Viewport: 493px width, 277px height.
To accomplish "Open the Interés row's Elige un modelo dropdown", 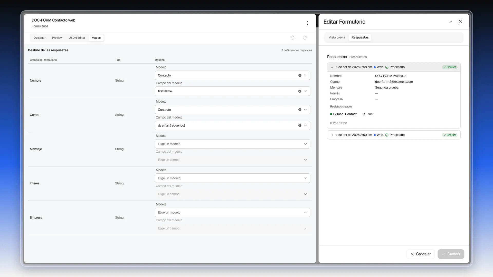I will coord(233,178).
